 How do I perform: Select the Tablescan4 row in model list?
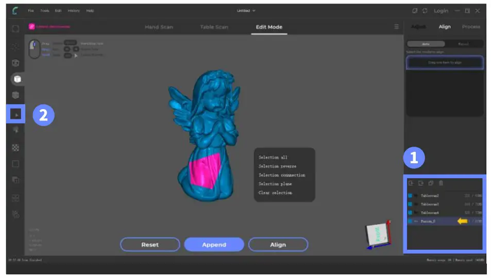tap(445, 213)
